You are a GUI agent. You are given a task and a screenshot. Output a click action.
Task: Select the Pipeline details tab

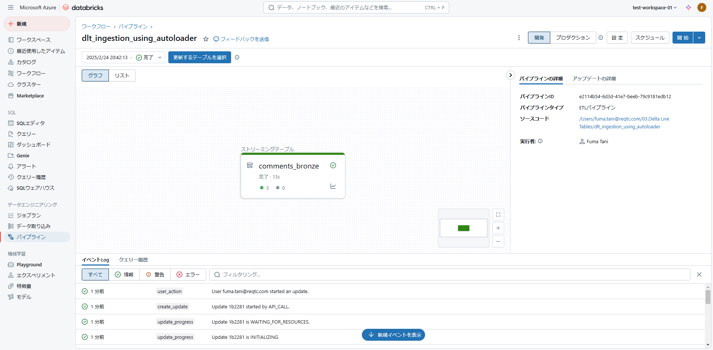[x=541, y=78]
